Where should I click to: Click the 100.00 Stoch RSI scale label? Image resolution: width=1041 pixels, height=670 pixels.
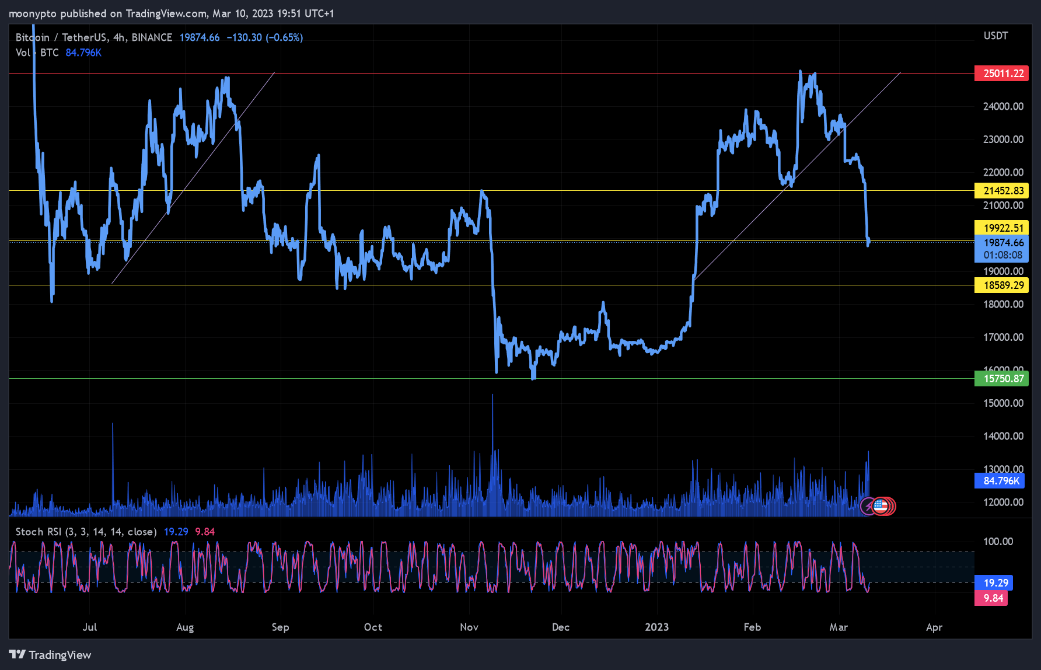pyautogui.click(x=998, y=542)
